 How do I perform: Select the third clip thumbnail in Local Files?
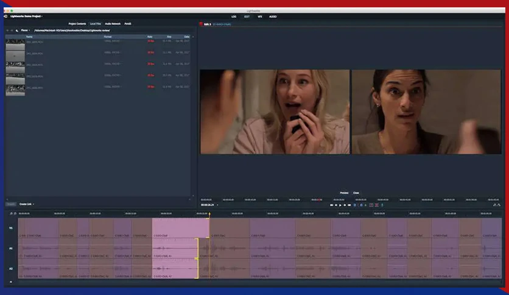coord(15,67)
